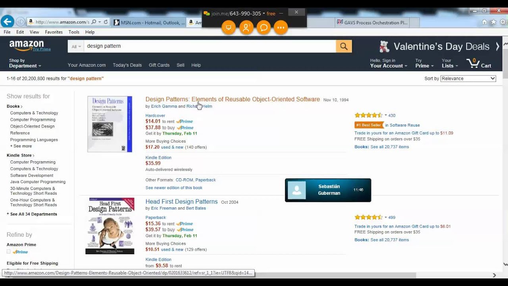Open join.me more options button
This screenshot has width=508, height=286.
281,27
